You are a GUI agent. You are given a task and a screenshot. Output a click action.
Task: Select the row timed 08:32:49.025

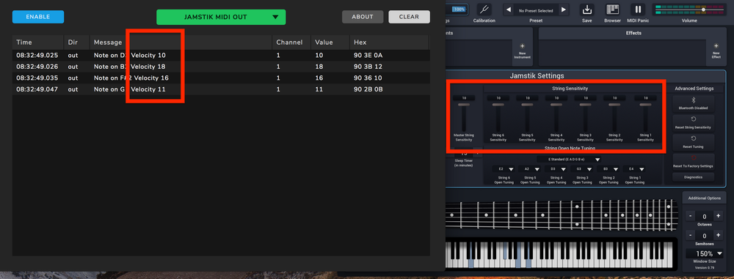click(x=221, y=55)
